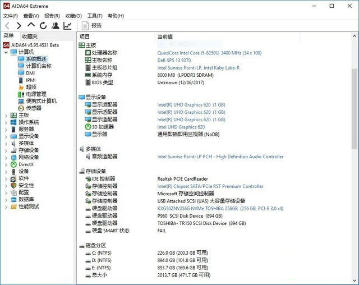Open Intel UHD Graphics 620 3D accelerator link

click(x=181, y=127)
